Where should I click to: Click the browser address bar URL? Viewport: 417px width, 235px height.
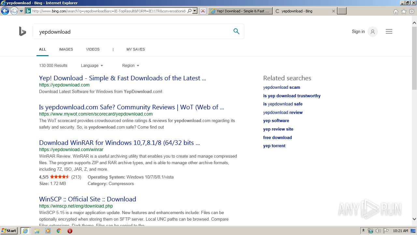(109, 11)
